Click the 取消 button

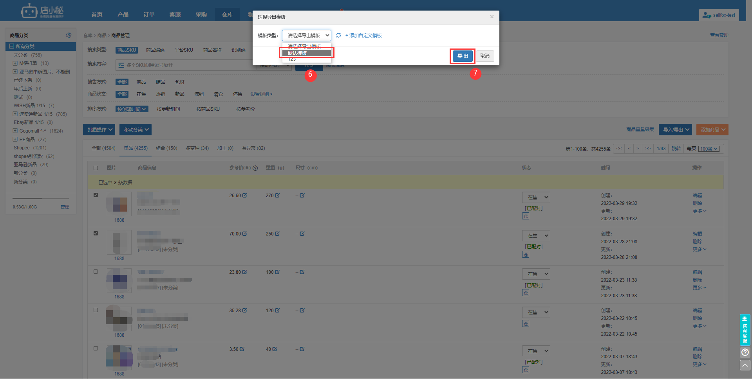point(485,56)
